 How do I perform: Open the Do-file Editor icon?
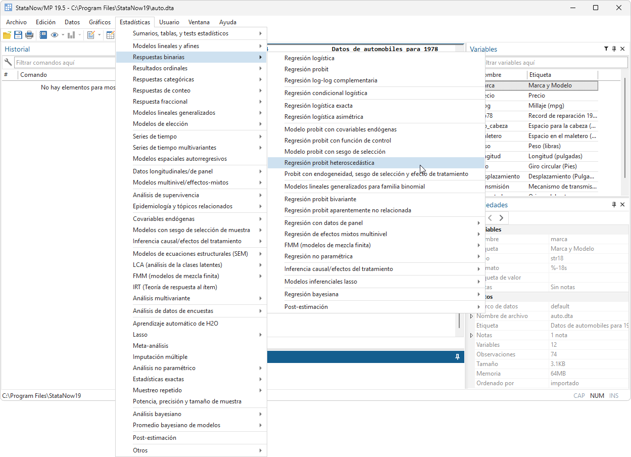[x=91, y=35]
